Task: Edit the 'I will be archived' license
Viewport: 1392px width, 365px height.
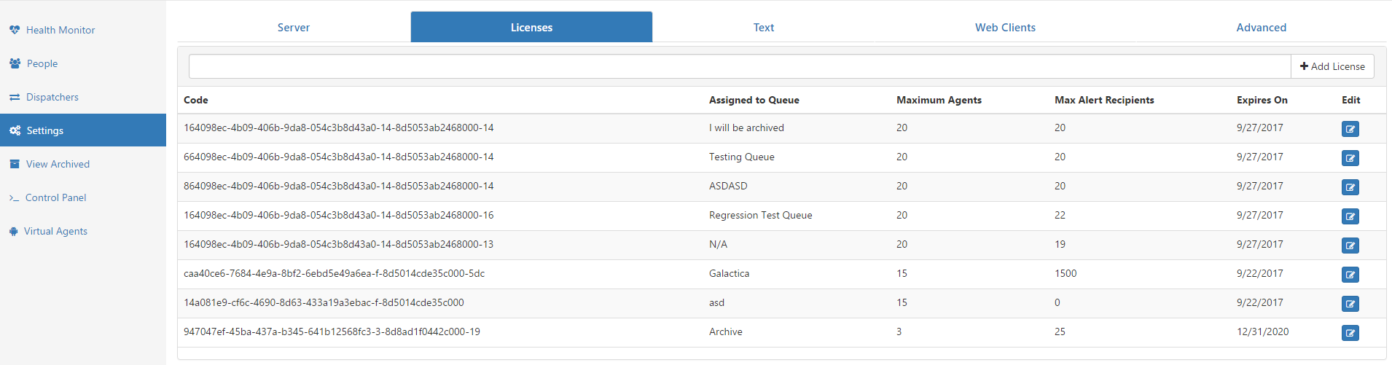Action: (x=1350, y=129)
